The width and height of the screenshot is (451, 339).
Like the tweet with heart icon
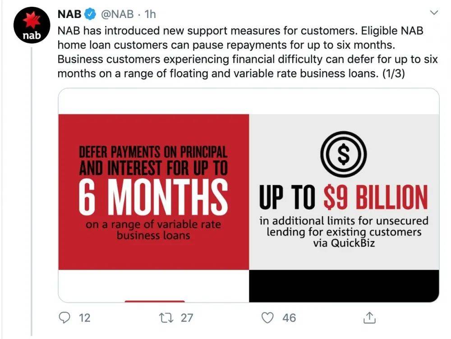point(268,318)
